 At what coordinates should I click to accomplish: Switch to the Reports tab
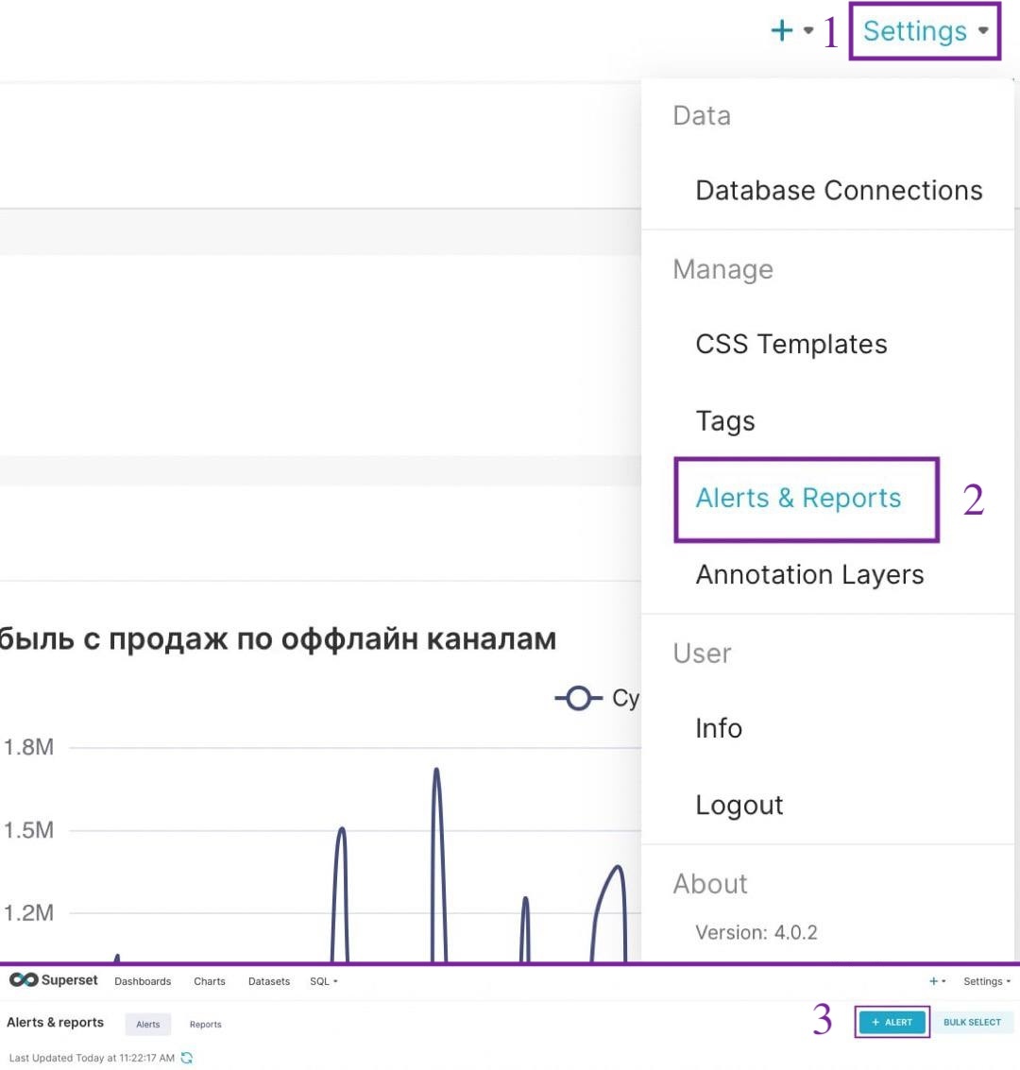205,1024
